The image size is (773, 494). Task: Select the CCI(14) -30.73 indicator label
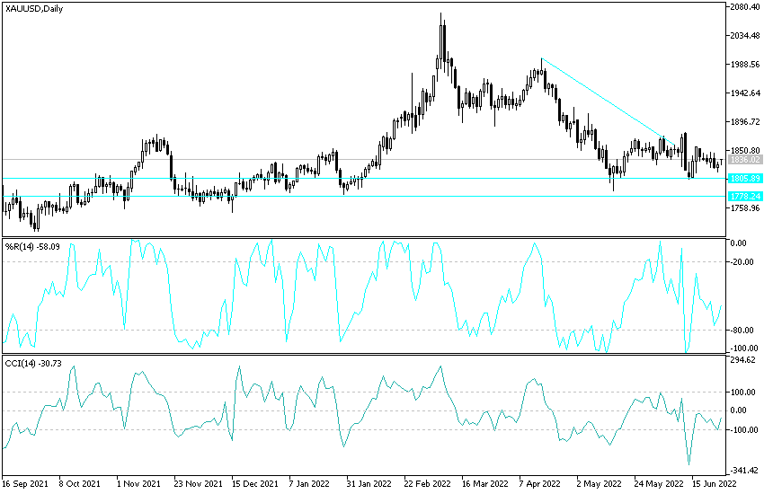[x=33, y=364]
